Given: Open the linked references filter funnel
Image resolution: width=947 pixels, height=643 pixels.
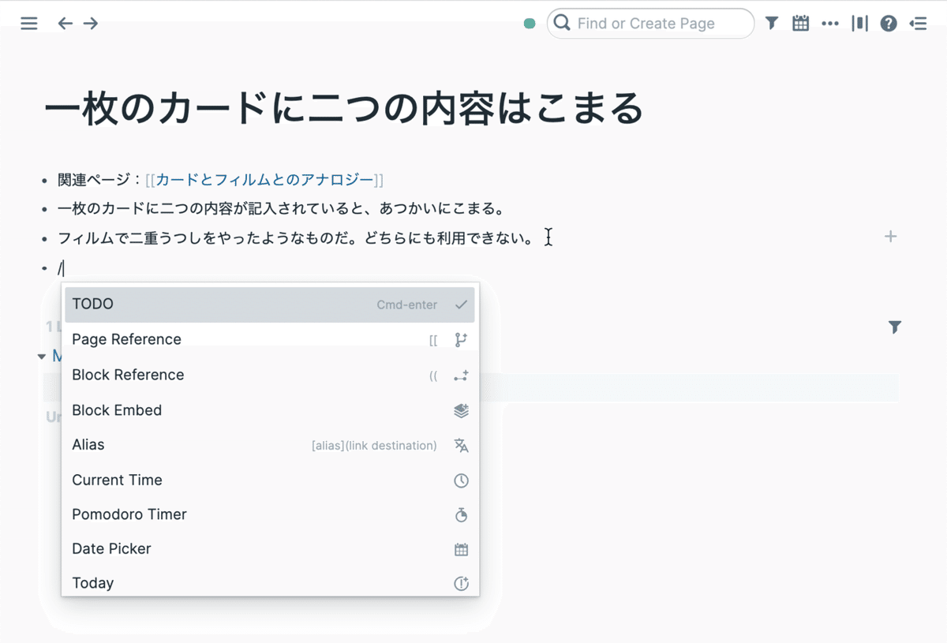Looking at the screenshot, I should pyautogui.click(x=894, y=327).
